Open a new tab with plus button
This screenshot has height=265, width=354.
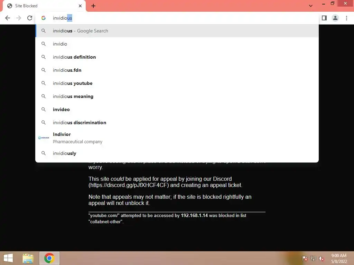tap(93, 6)
